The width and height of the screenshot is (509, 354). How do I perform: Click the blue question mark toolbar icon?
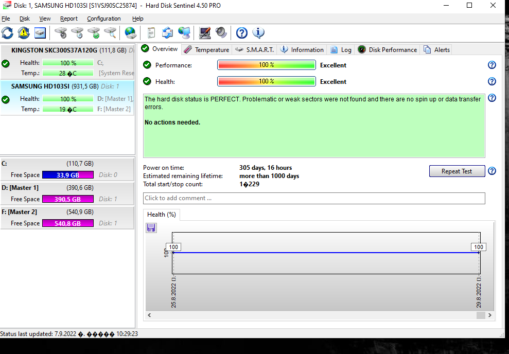pyautogui.click(x=242, y=33)
